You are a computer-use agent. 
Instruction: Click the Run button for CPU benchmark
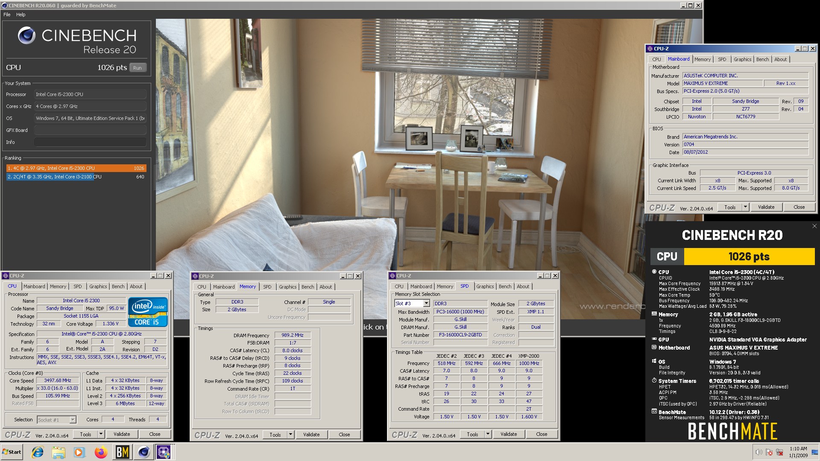137,67
